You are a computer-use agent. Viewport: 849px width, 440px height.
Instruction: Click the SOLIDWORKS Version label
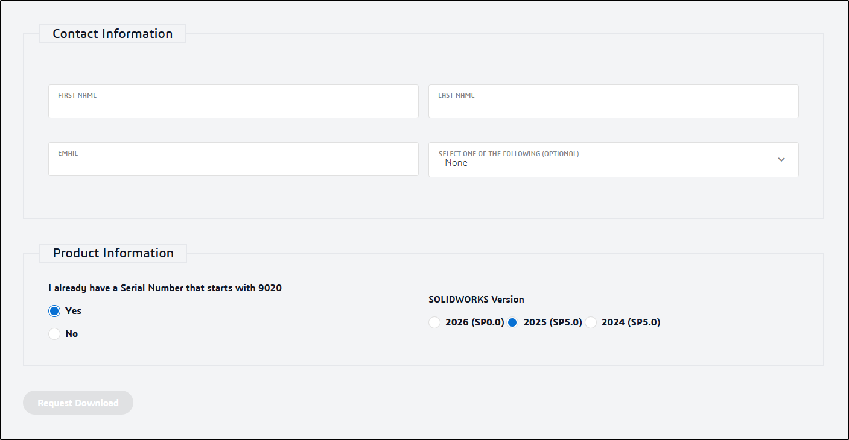(x=476, y=299)
